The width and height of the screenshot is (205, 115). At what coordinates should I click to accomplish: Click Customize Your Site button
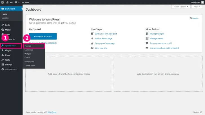point(43,36)
